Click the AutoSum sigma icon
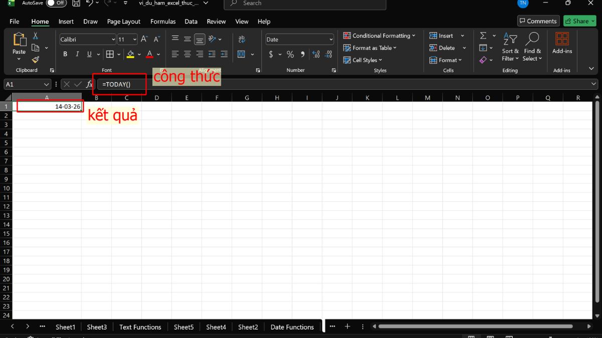 [x=483, y=36]
